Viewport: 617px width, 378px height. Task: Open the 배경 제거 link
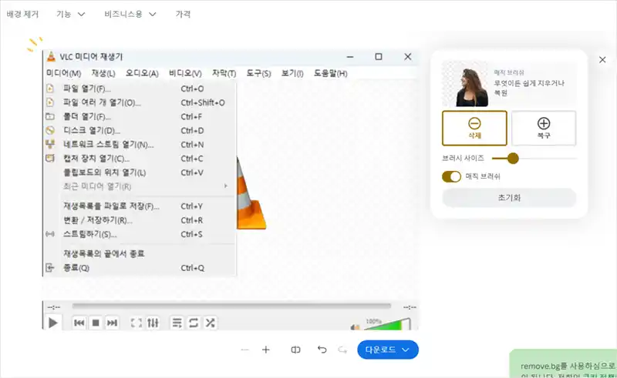click(22, 14)
